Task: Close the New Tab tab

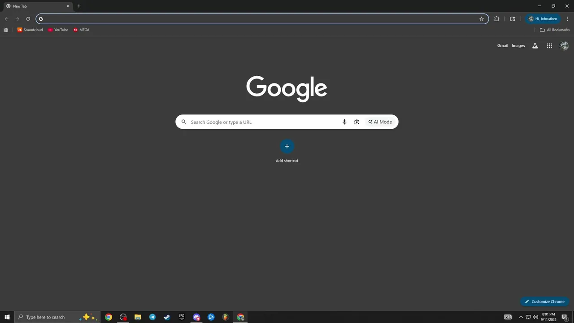Action: 68,6
